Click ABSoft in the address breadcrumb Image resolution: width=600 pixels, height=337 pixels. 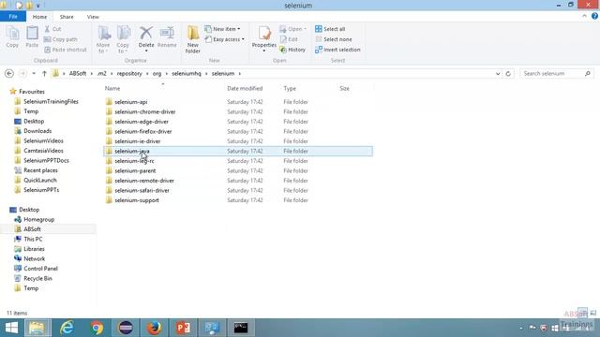78,73
